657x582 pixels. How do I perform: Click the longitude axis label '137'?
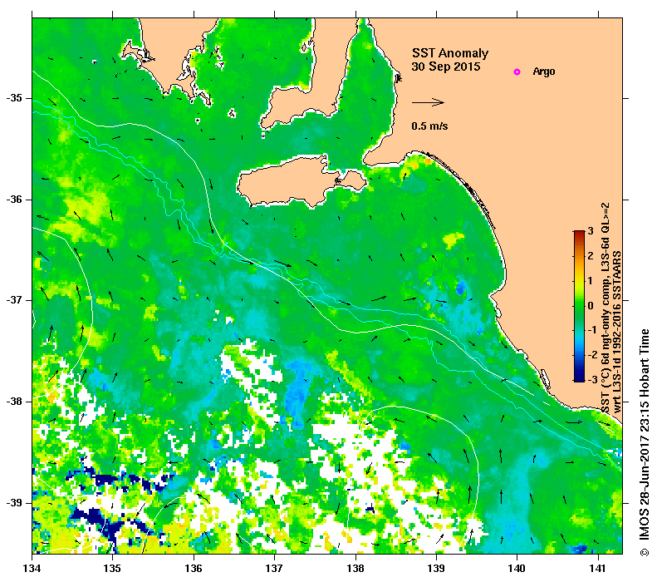(275, 569)
